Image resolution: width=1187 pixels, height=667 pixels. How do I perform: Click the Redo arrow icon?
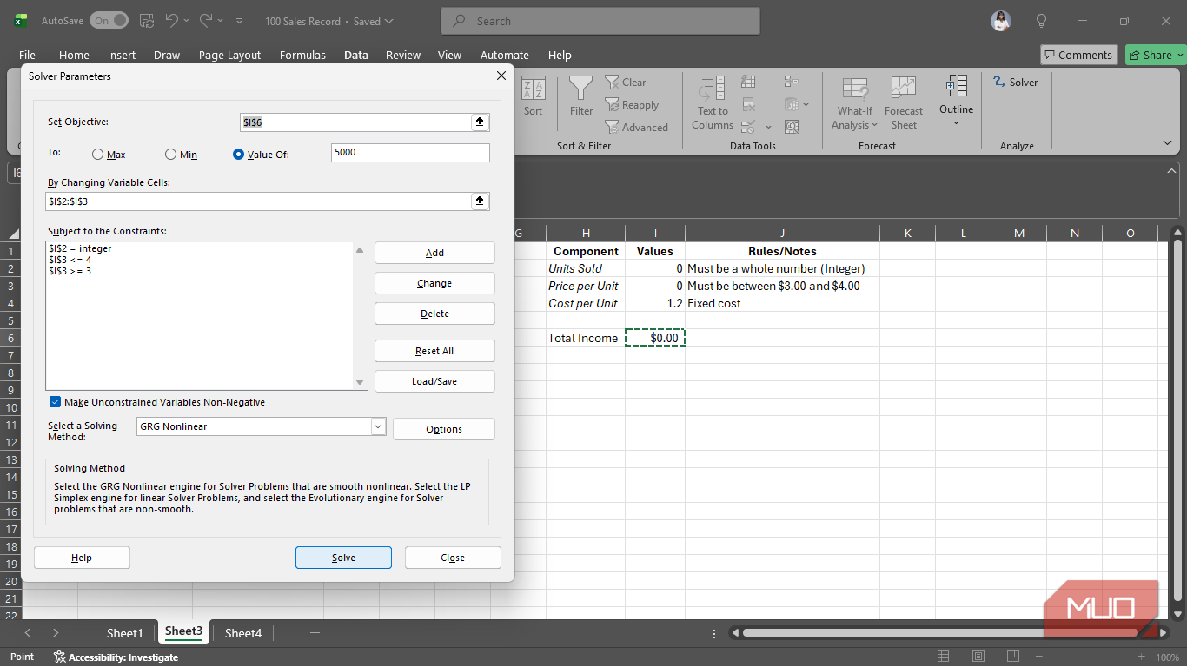pos(206,21)
